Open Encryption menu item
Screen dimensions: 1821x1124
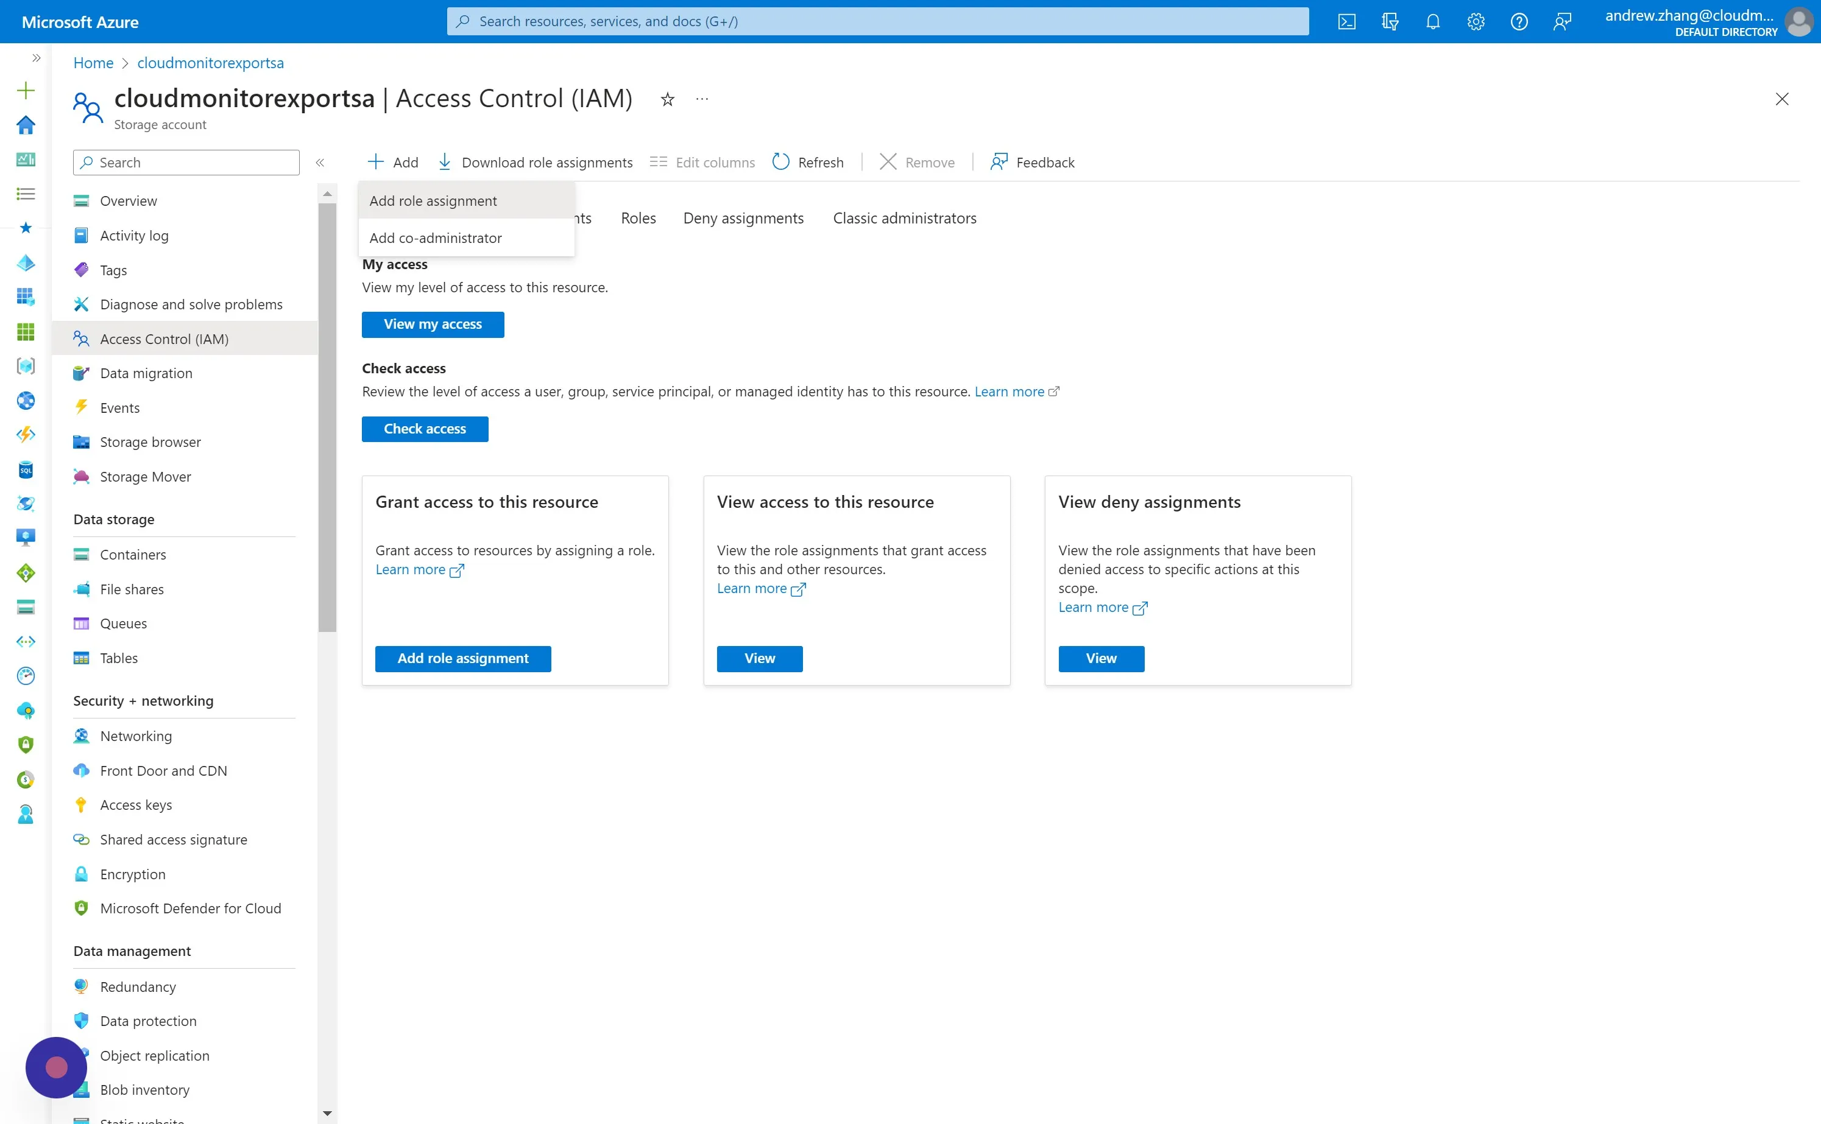pyautogui.click(x=185, y=874)
